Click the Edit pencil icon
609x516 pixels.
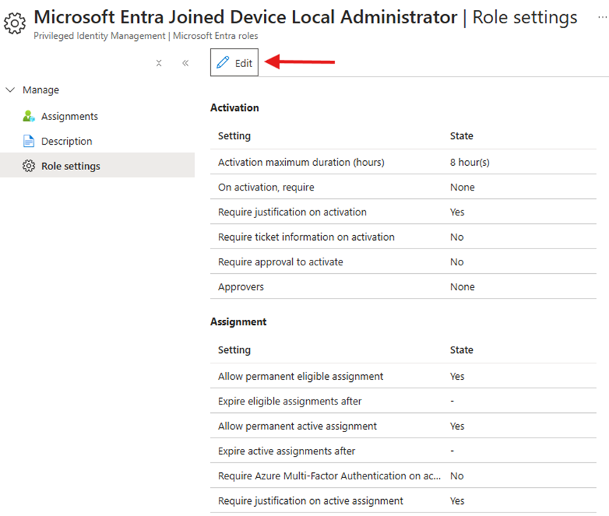[223, 63]
